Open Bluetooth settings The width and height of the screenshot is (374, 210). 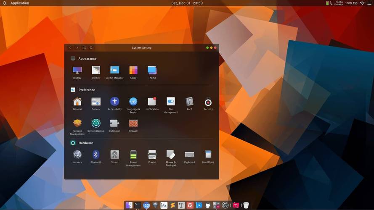point(96,157)
